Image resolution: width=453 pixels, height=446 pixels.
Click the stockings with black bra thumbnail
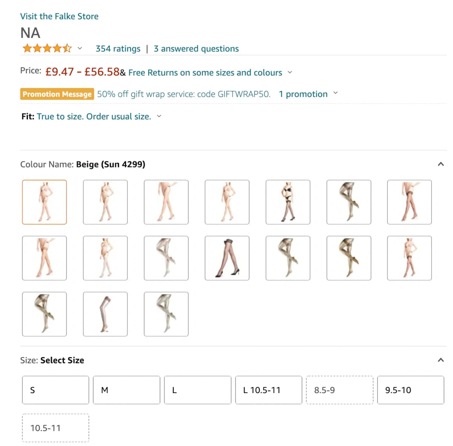288,202
